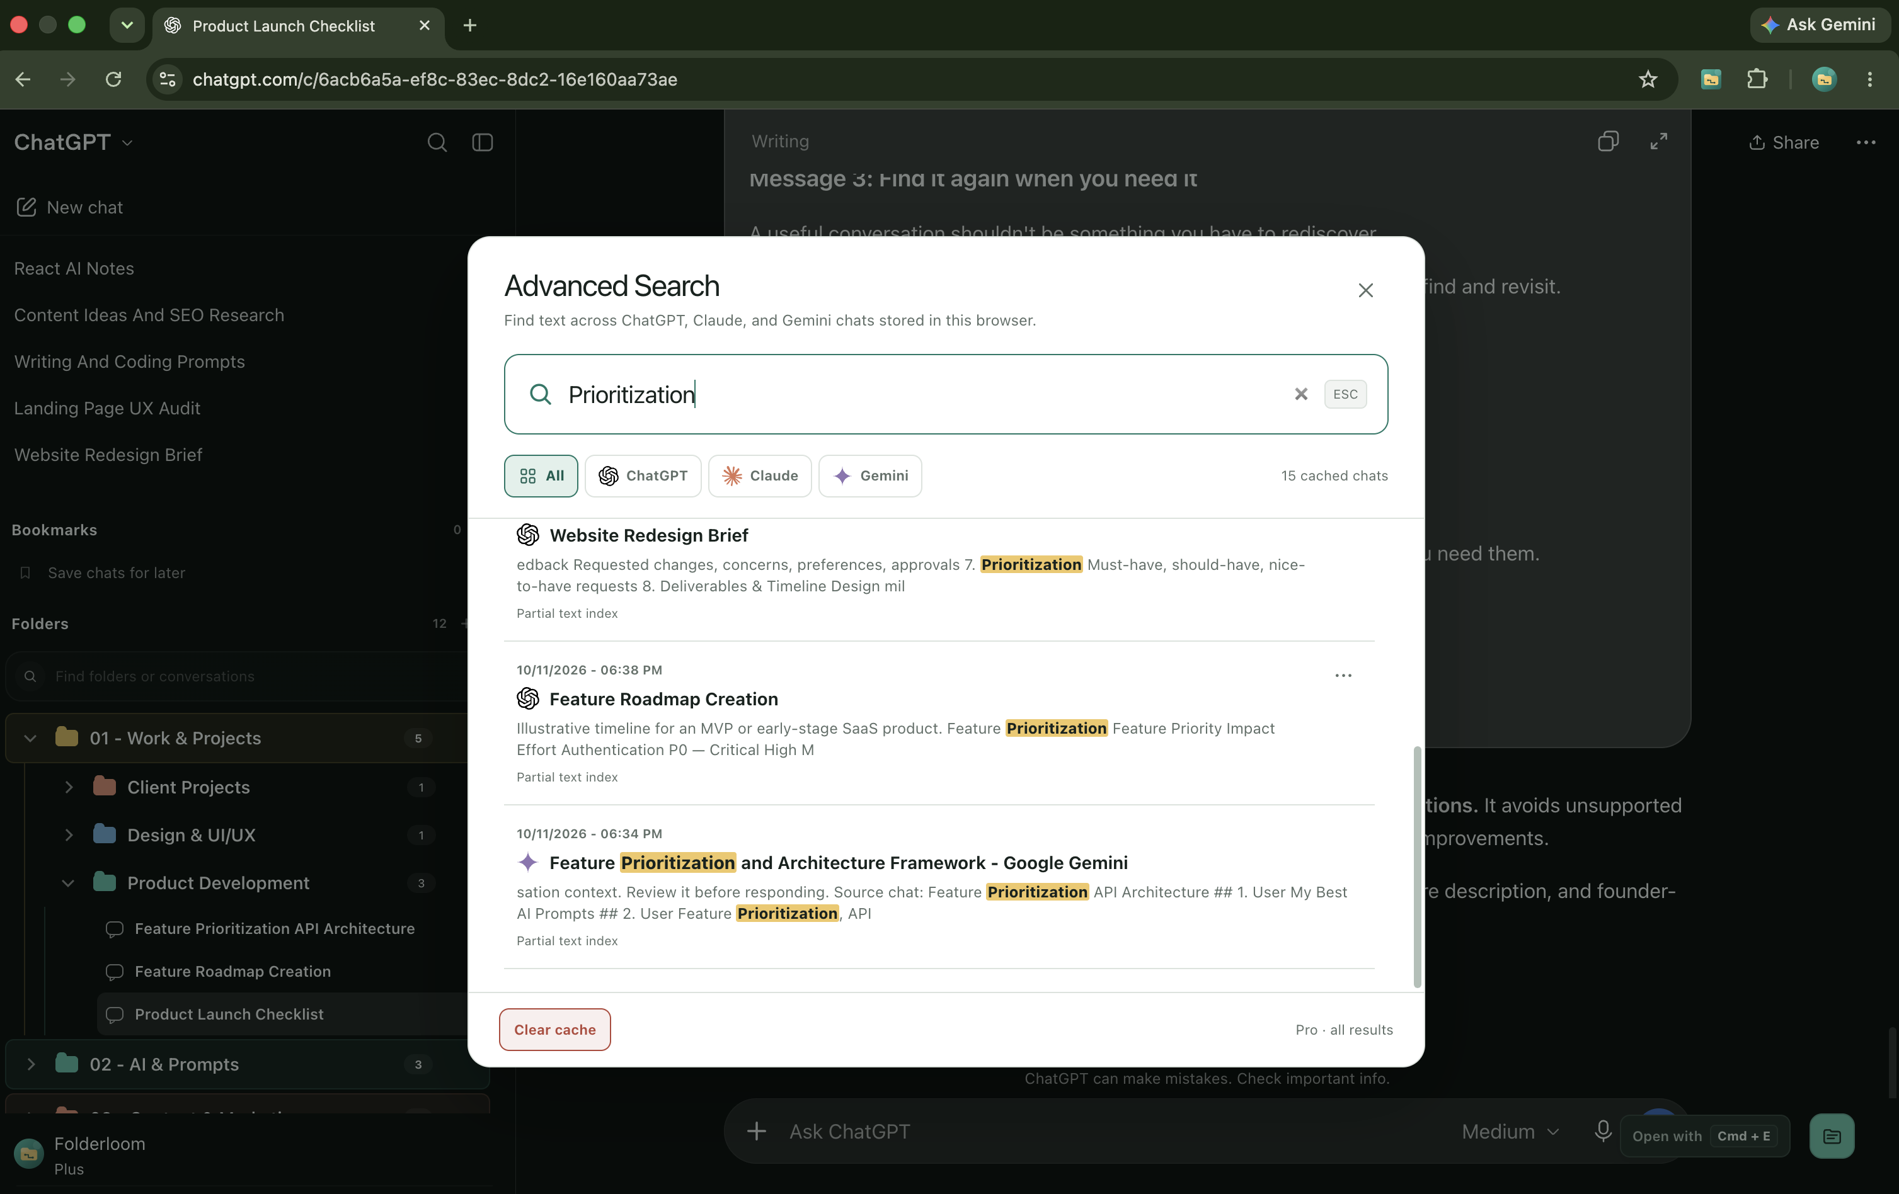1899x1194 pixels.
Task: Expand the Writing block to fullscreen
Action: [x=1658, y=142]
